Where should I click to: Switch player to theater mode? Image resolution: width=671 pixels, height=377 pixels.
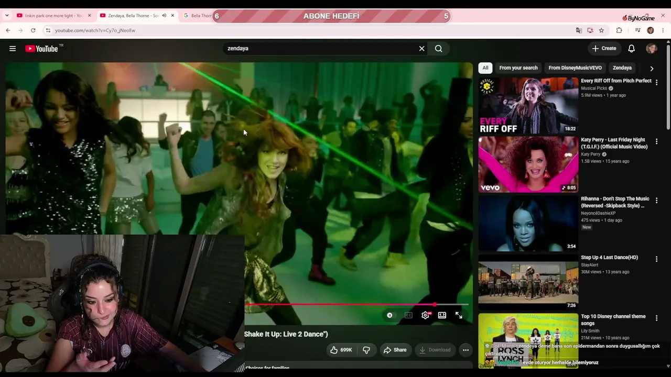coord(442,315)
